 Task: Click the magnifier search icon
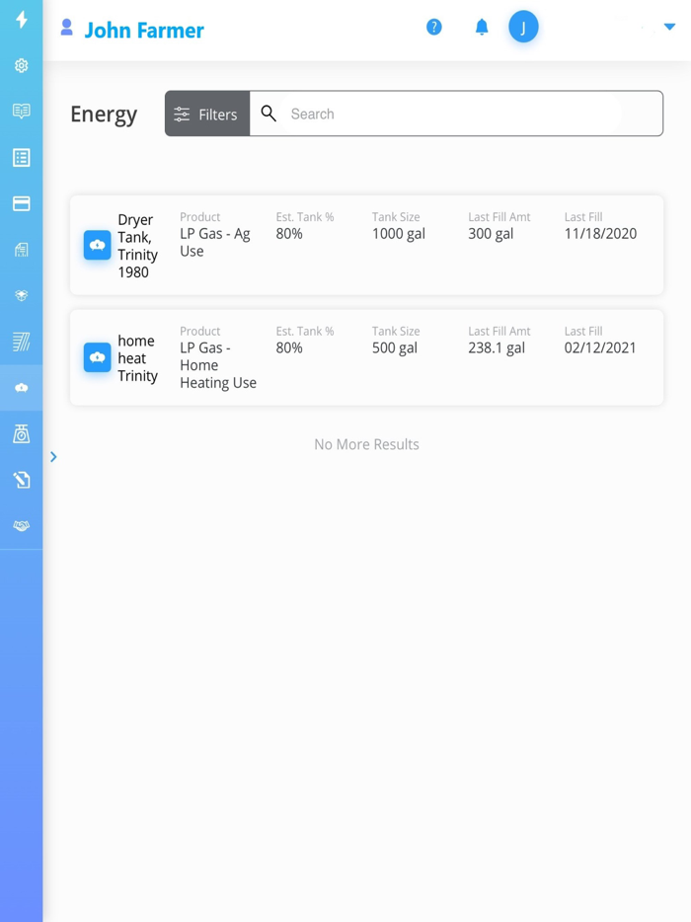tap(269, 114)
